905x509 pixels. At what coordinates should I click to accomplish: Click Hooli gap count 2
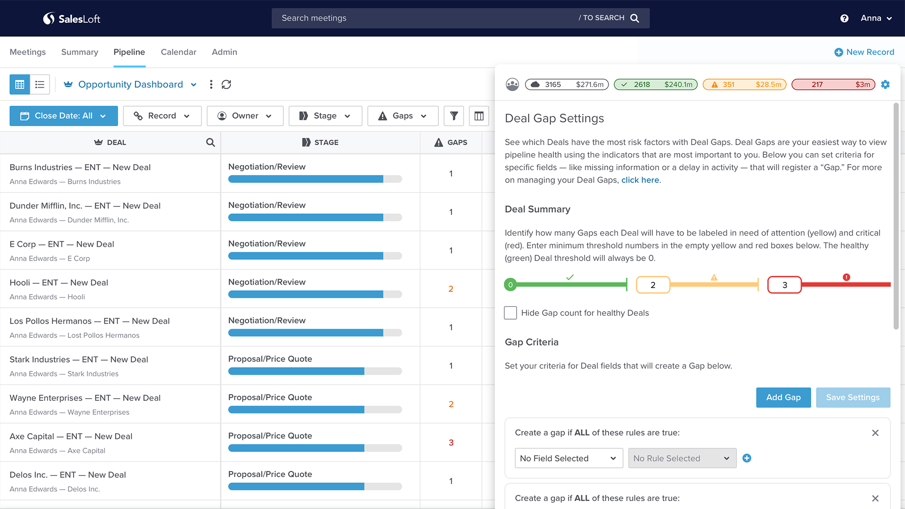(x=451, y=289)
